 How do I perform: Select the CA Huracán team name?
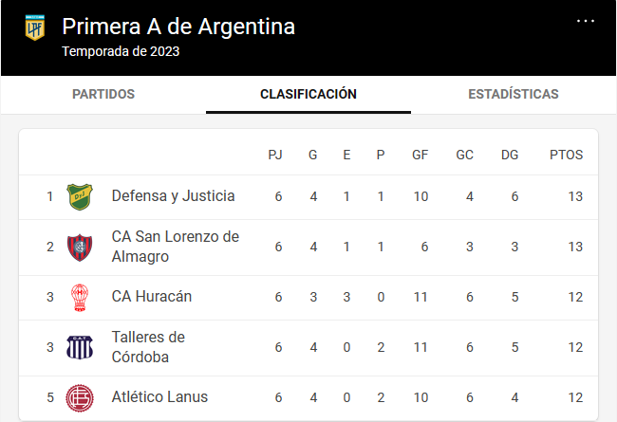[152, 297]
